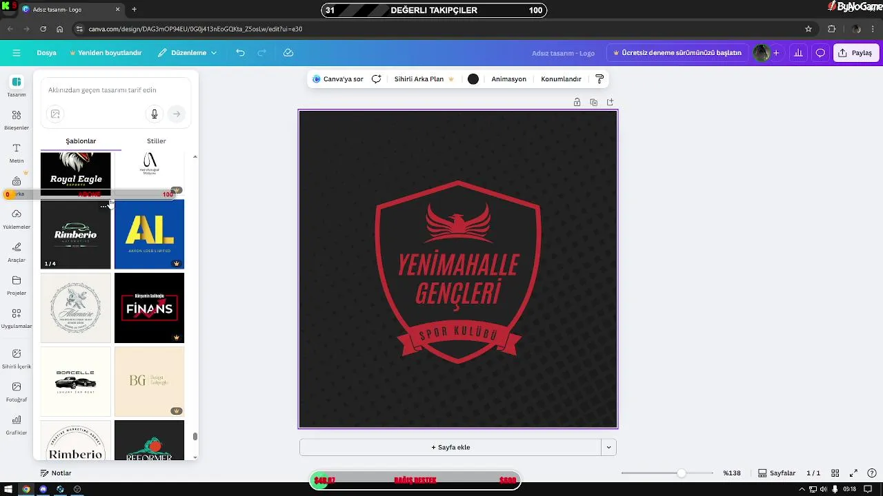Open the Metin text panel
The height and width of the screenshot is (496, 883).
tap(17, 153)
